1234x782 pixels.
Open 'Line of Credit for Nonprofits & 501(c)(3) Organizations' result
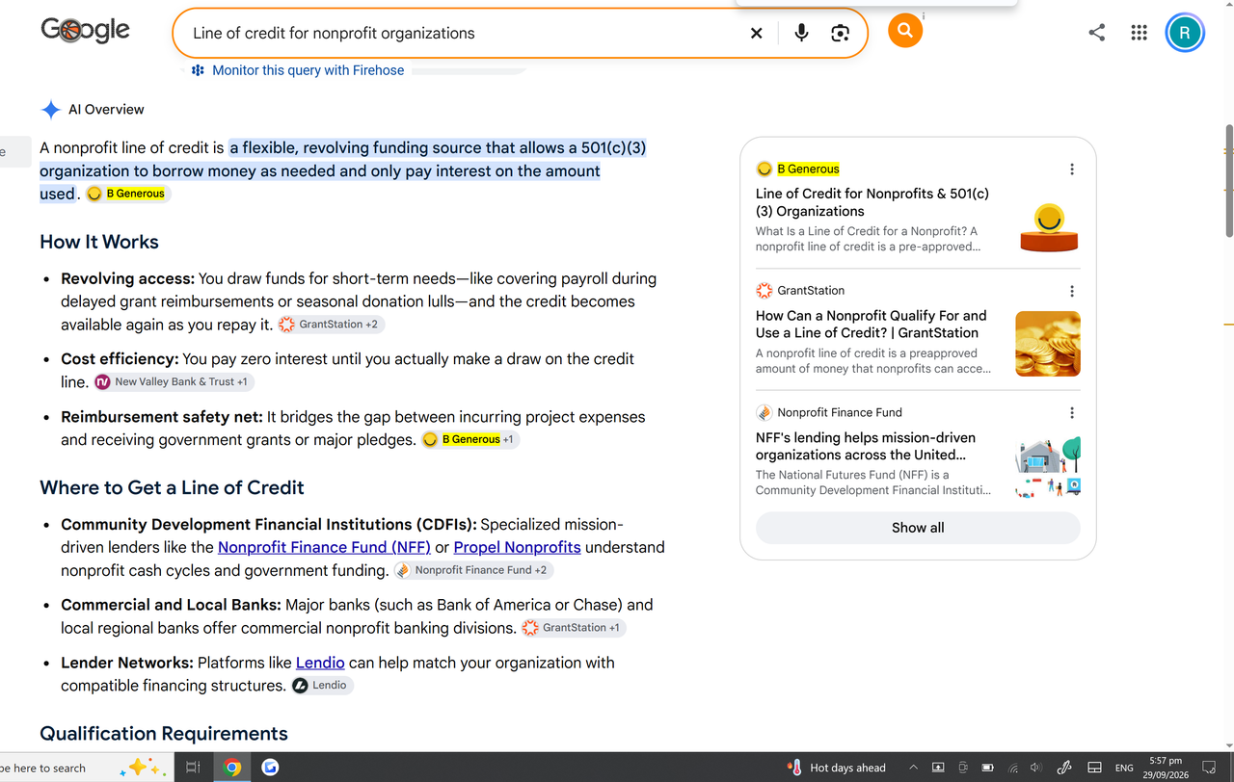click(872, 202)
